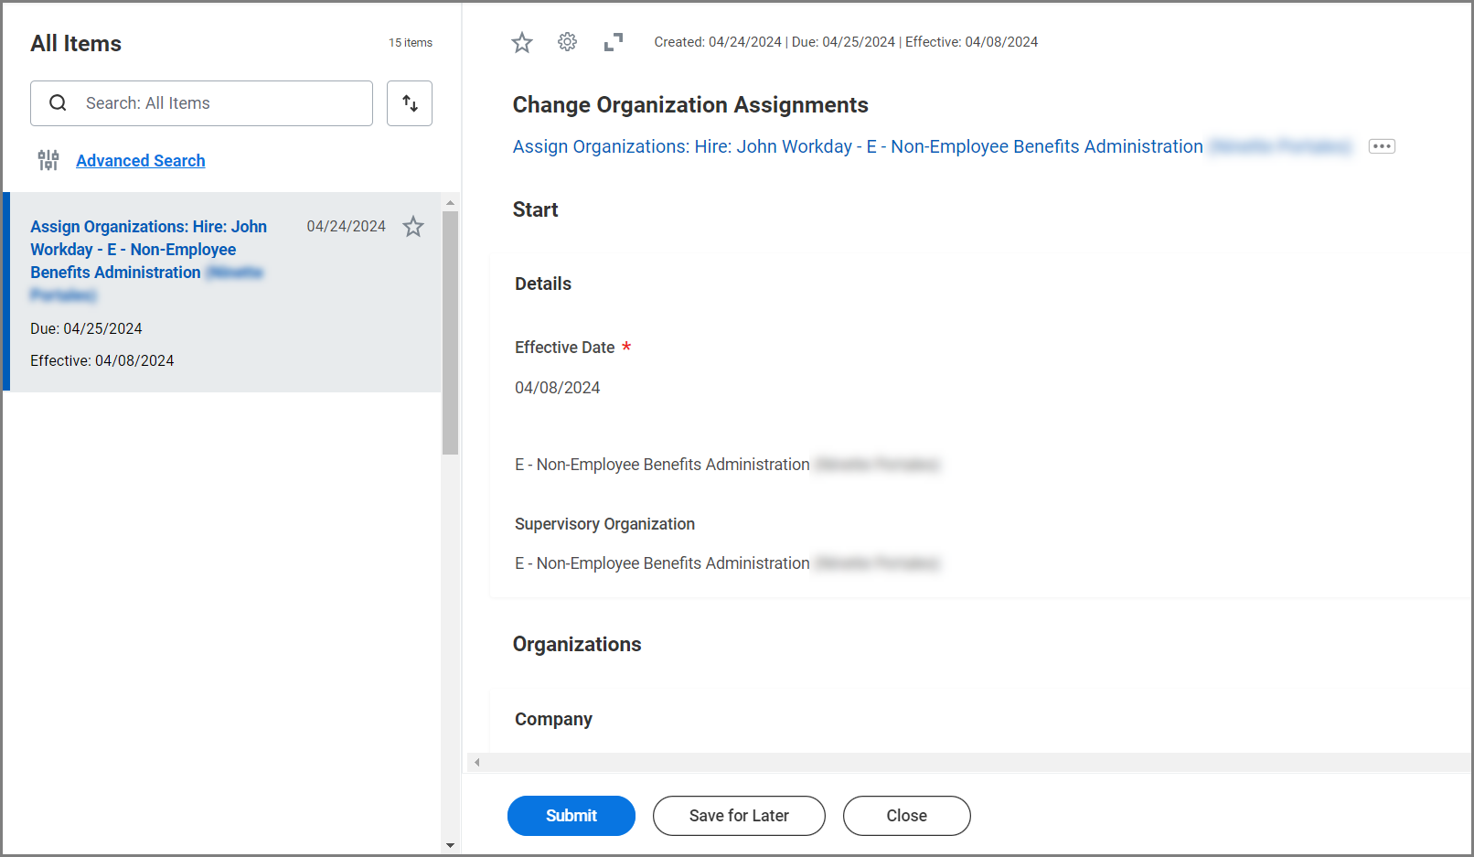Click the Close button
The width and height of the screenshot is (1474, 857).
[907, 816]
